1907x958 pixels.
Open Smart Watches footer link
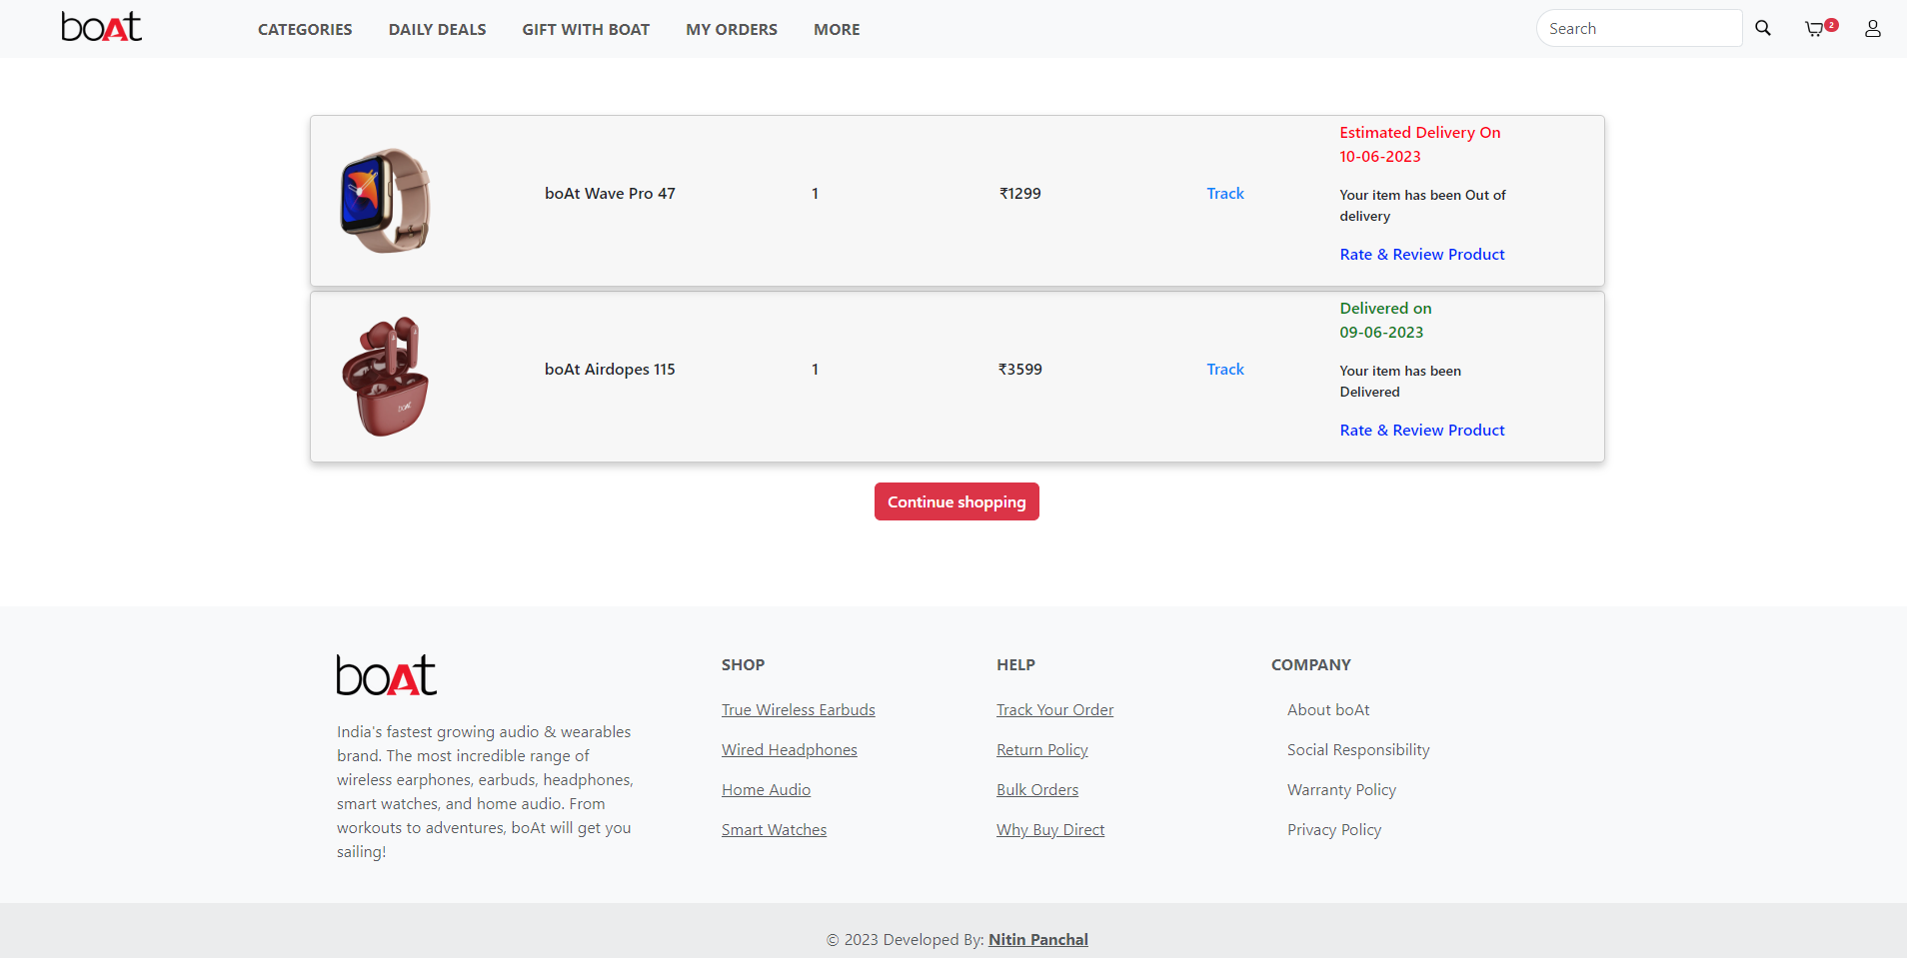click(x=775, y=830)
